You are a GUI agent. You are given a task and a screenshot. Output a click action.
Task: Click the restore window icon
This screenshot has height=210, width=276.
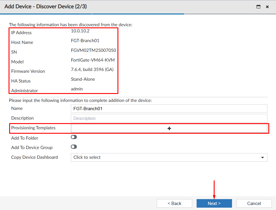[258, 6]
